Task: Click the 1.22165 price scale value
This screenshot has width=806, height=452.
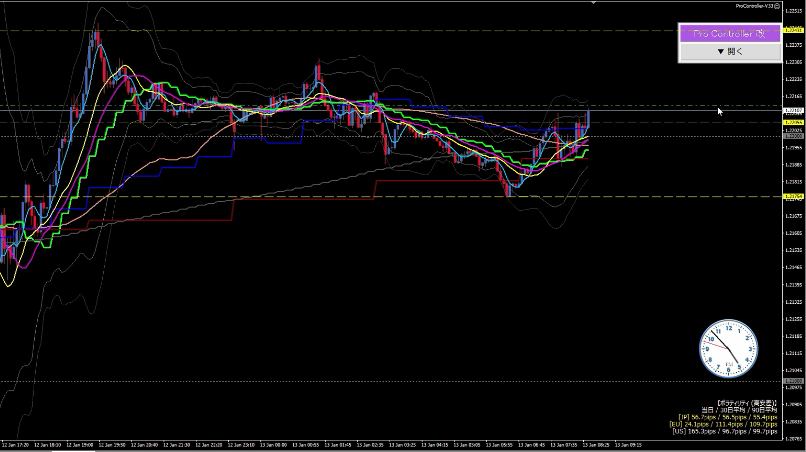Action: pos(793,96)
